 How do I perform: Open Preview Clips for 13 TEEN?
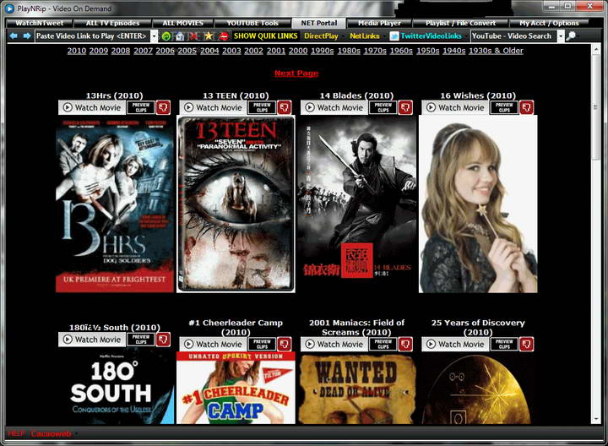tap(262, 107)
